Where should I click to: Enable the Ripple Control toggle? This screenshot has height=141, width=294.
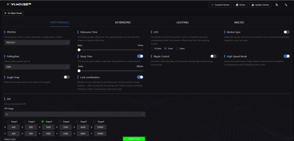214,56
